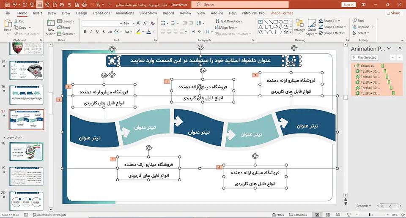The image size is (406, 218).
Task: Apply the font color swatch under A
Action: (148, 32)
